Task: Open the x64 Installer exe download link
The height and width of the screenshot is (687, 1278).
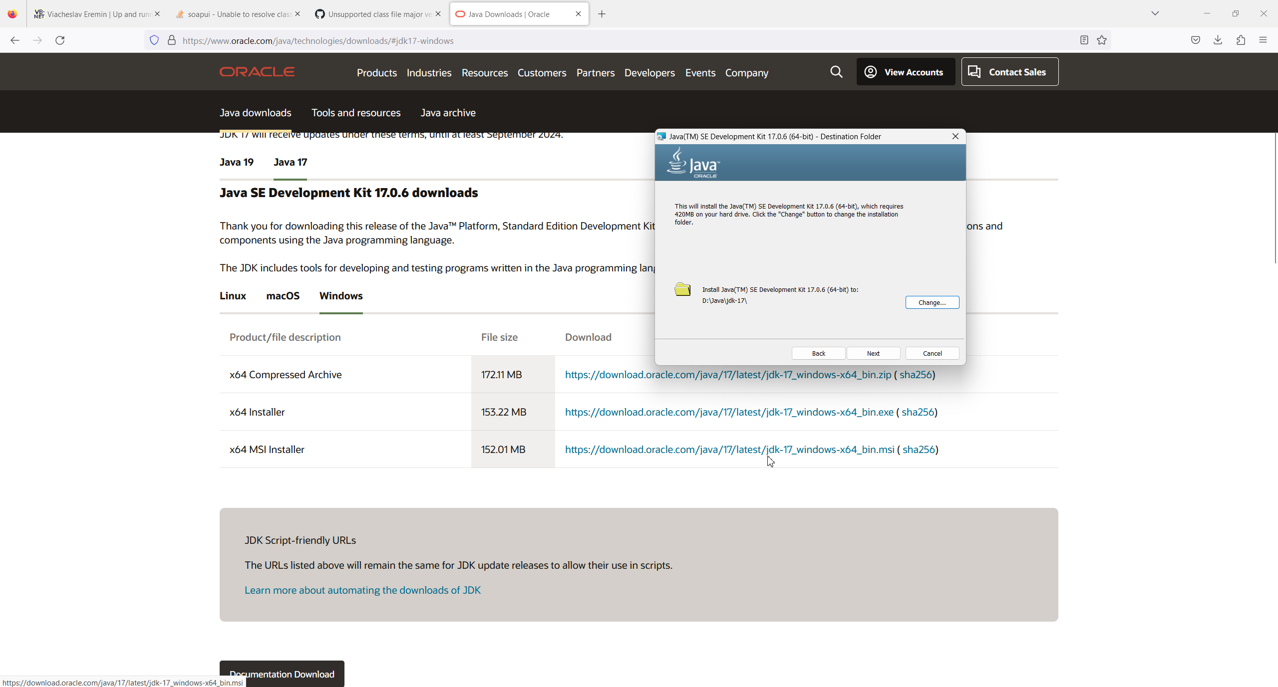Action: tap(729, 412)
